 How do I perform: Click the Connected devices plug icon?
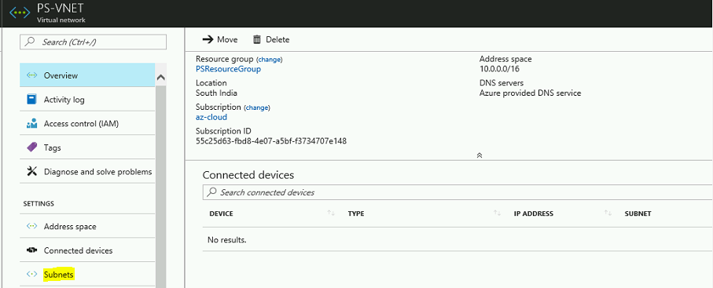31,250
